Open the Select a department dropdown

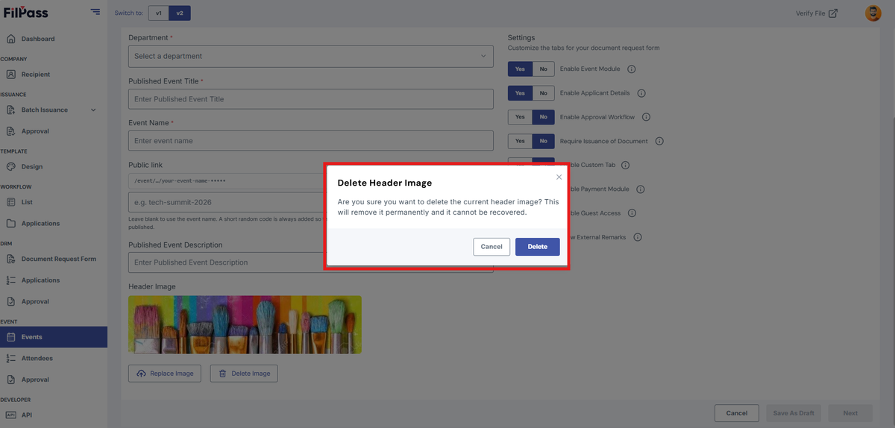(x=311, y=56)
